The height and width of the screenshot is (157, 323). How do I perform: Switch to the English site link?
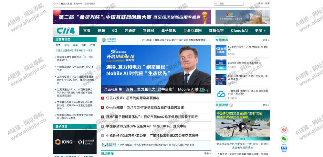[78, 4]
